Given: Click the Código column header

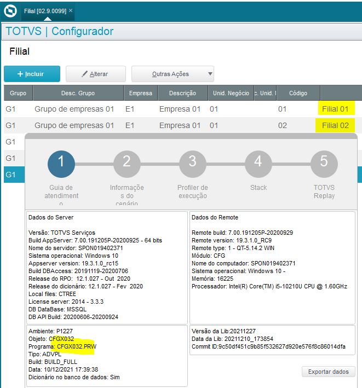Looking at the screenshot, I should (x=298, y=93).
